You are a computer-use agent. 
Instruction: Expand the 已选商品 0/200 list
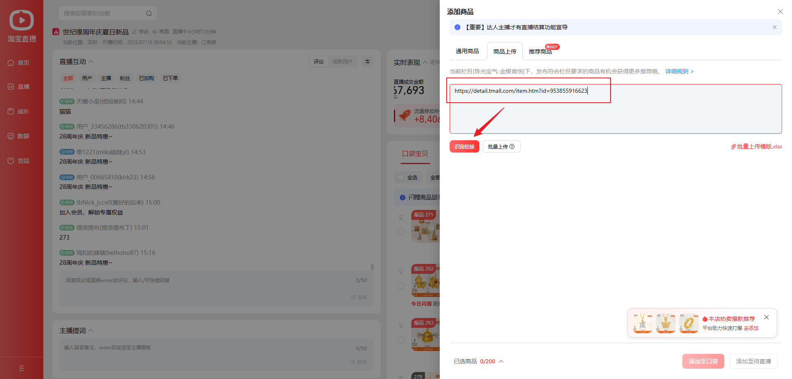501,361
